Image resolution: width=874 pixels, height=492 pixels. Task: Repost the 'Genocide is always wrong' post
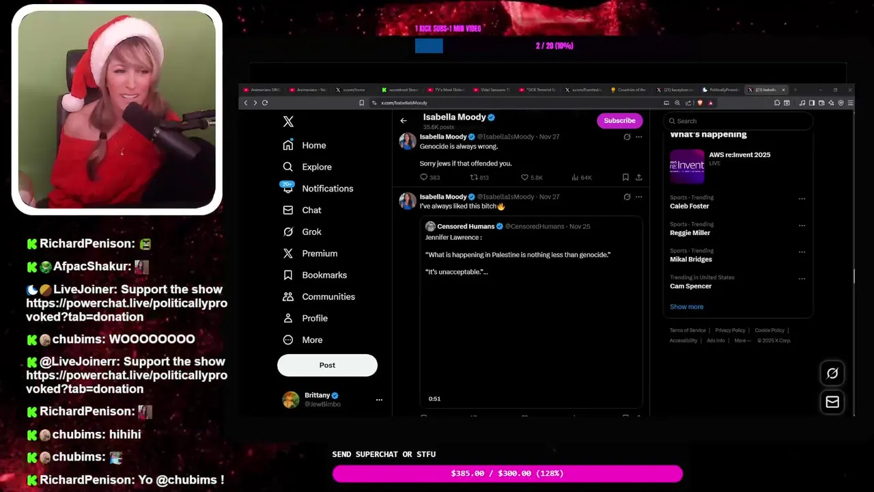pyautogui.click(x=479, y=178)
